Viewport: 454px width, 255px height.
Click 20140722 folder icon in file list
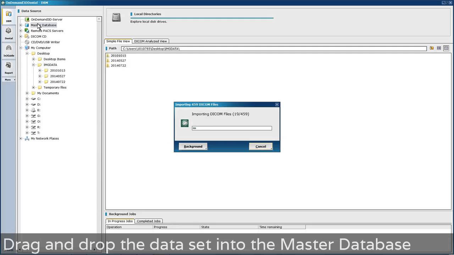coord(108,66)
